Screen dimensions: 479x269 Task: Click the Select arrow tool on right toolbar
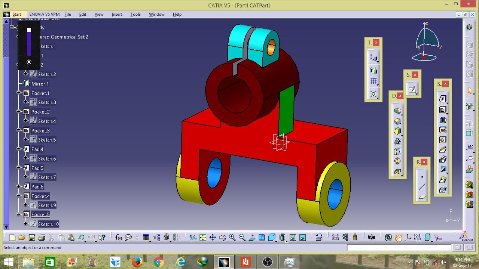tap(470, 90)
